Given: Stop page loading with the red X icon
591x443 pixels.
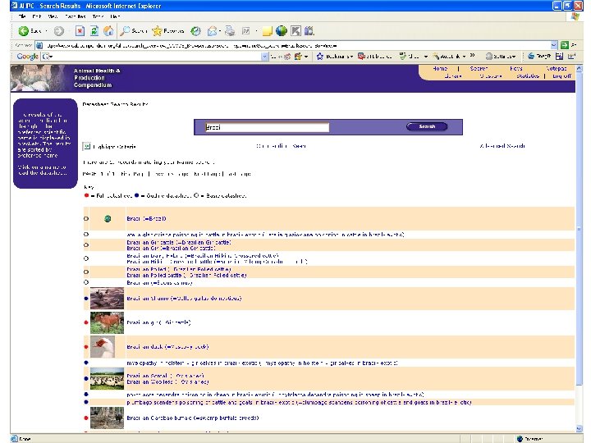Looking at the screenshot, I should (80, 31).
